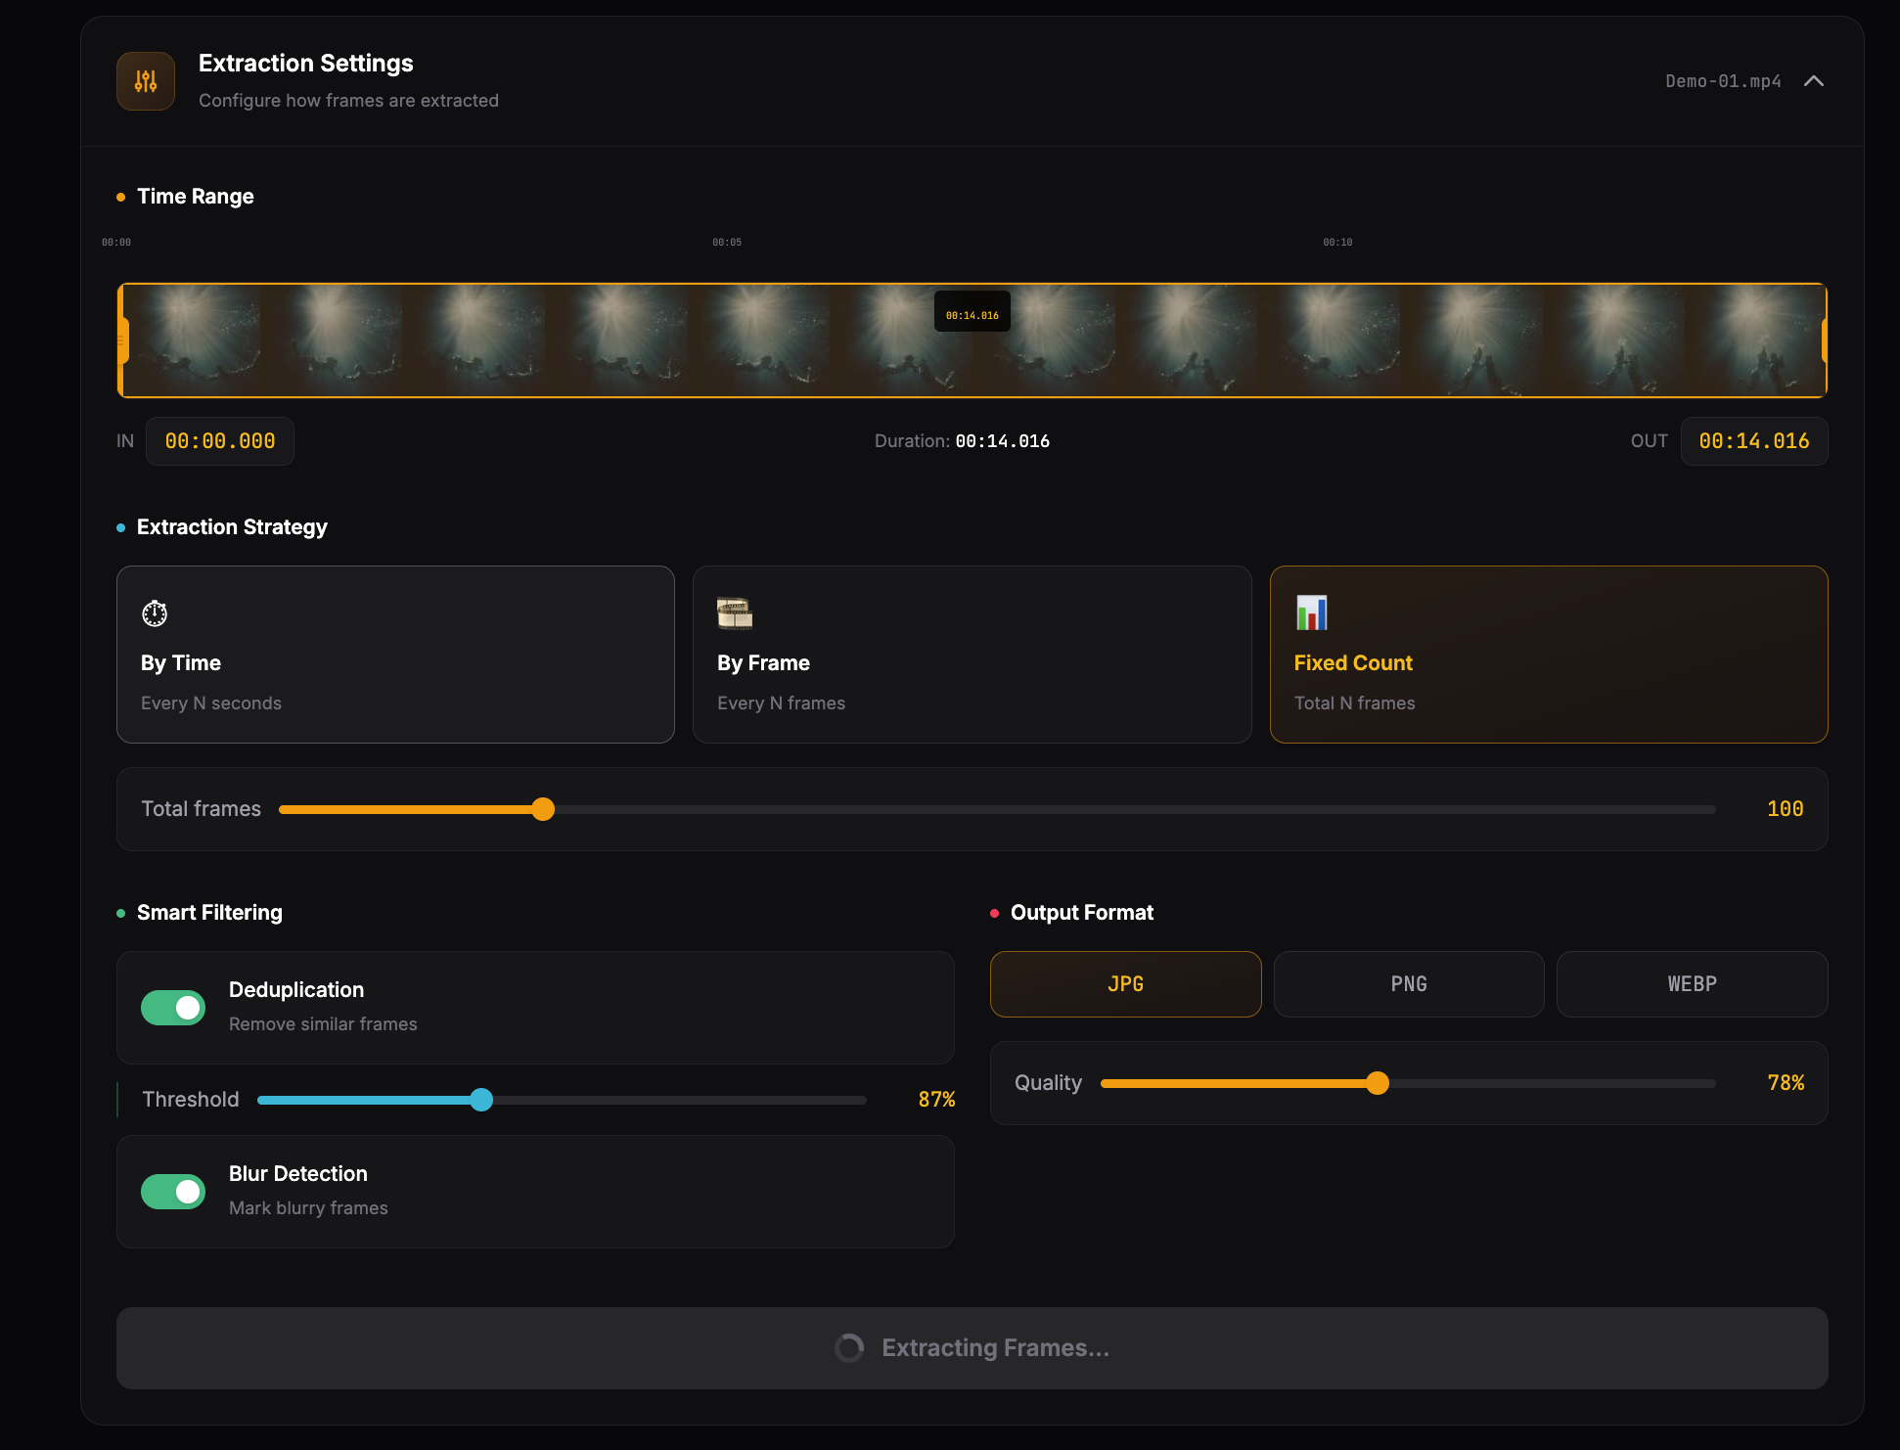Click the Output Format red bullet indicator
The height and width of the screenshot is (1450, 1900).
(994, 912)
